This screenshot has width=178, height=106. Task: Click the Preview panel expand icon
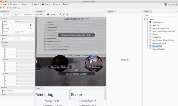(105, 12)
